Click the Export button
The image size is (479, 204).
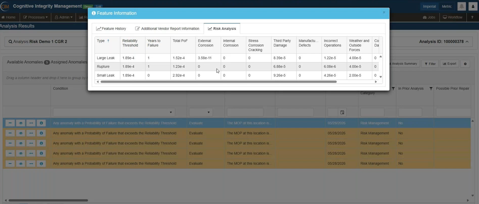(x=449, y=64)
